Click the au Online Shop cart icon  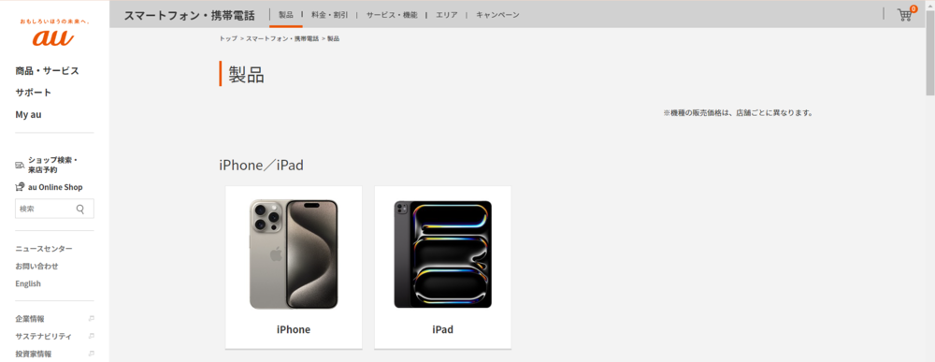pos(20,187)
